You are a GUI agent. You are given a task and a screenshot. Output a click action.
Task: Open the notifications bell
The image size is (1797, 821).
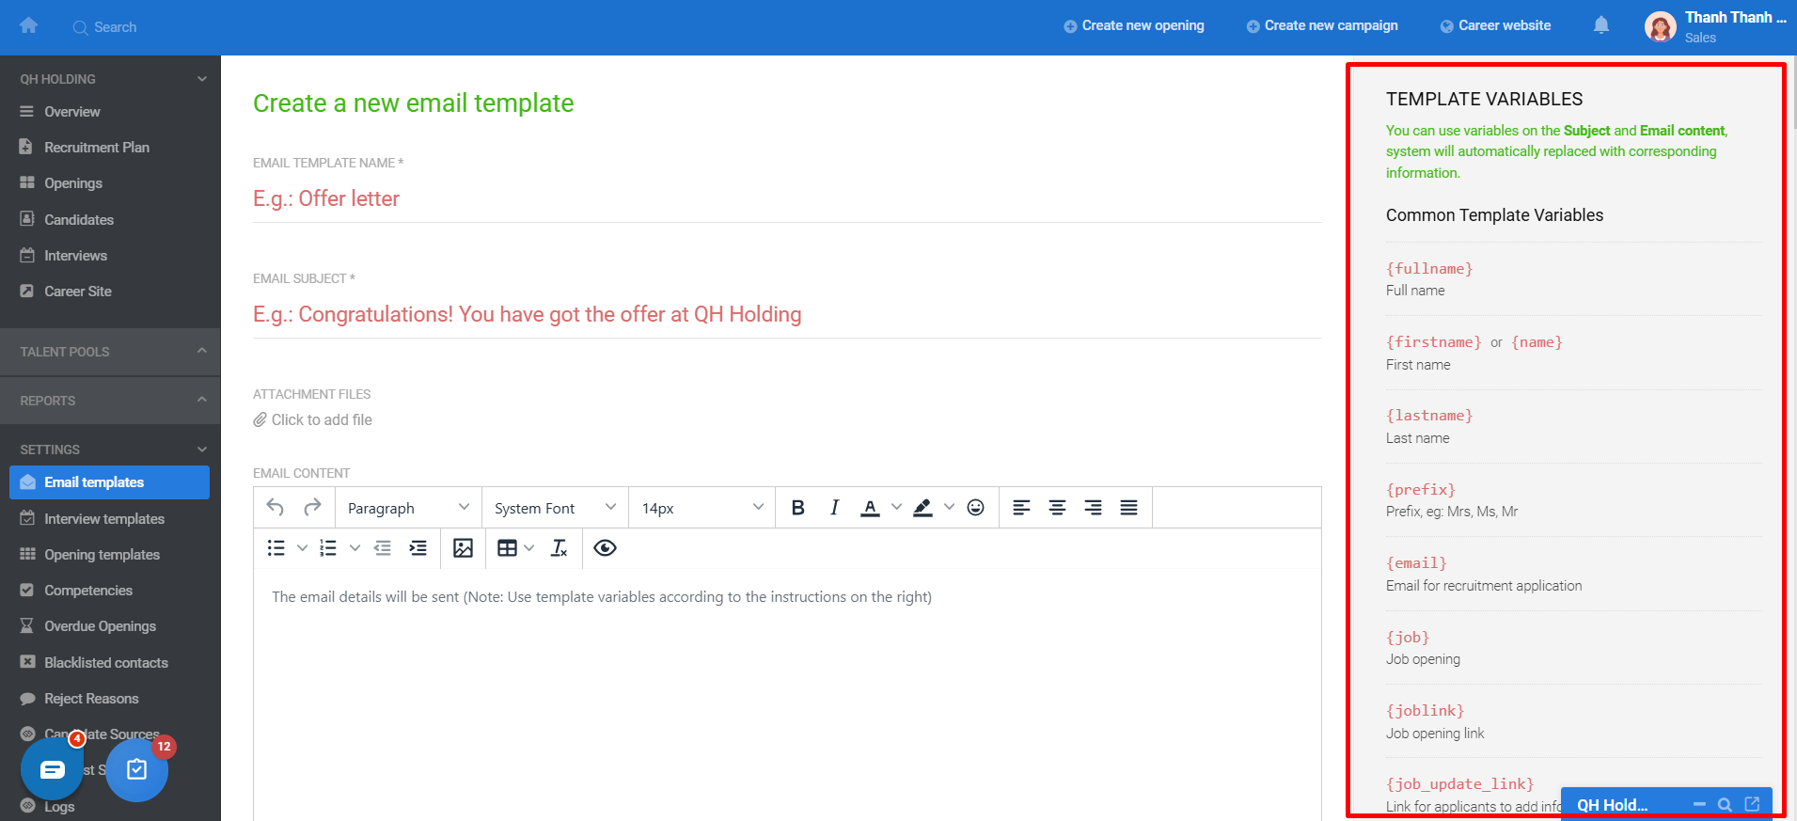coord(1601,25)
